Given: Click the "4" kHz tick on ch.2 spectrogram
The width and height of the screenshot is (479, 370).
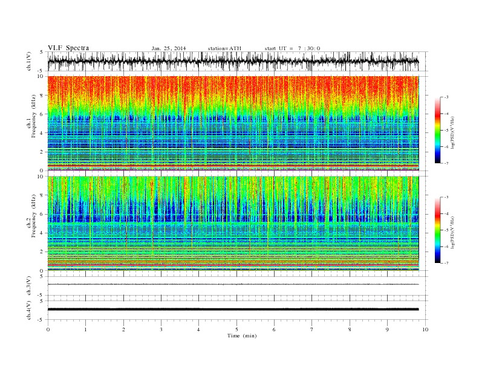Looking at the screenshot, I should click(x=42, y=233).
